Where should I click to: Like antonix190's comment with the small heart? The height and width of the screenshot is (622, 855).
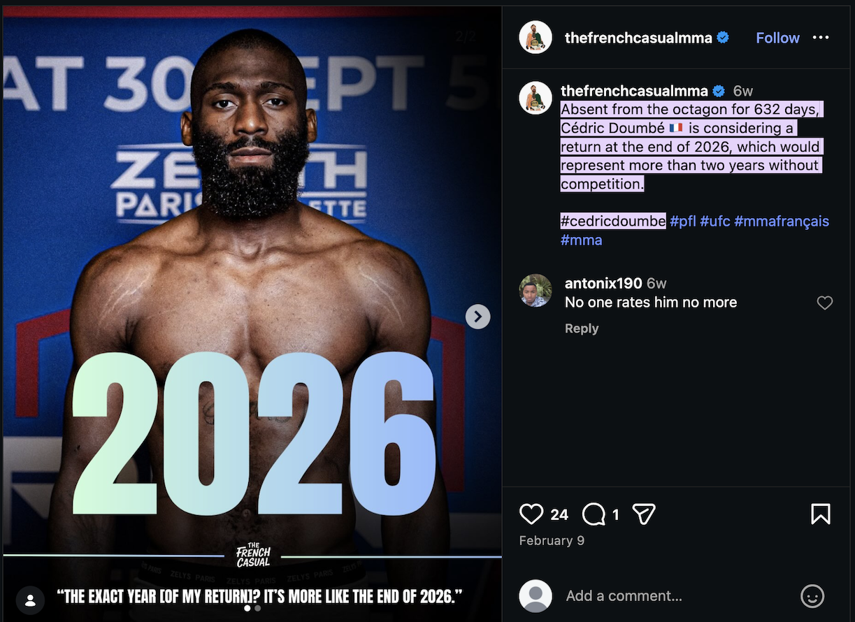(x=825, y=303)
